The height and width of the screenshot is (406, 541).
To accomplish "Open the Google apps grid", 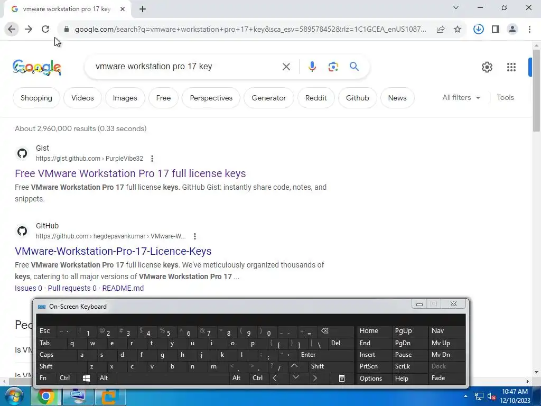I will (511, 67).
